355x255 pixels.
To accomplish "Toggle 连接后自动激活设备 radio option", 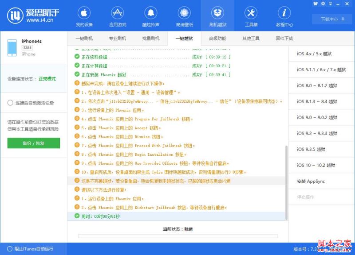I will pyautogui.click(x=10, y=103).
